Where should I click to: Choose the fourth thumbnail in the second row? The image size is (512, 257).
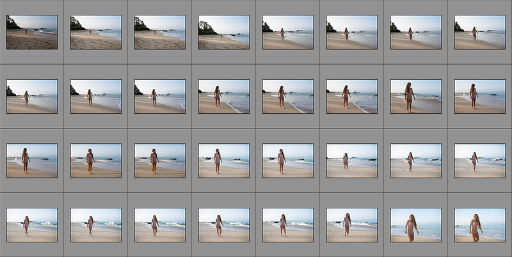point(224,97)
